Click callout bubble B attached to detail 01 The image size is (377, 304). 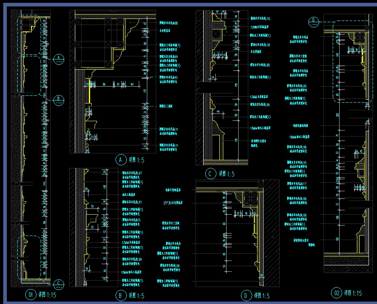click(58, 100)
